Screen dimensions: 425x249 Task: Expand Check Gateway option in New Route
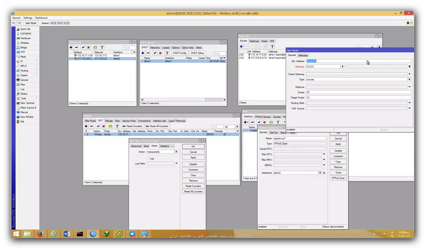point(410,74)
